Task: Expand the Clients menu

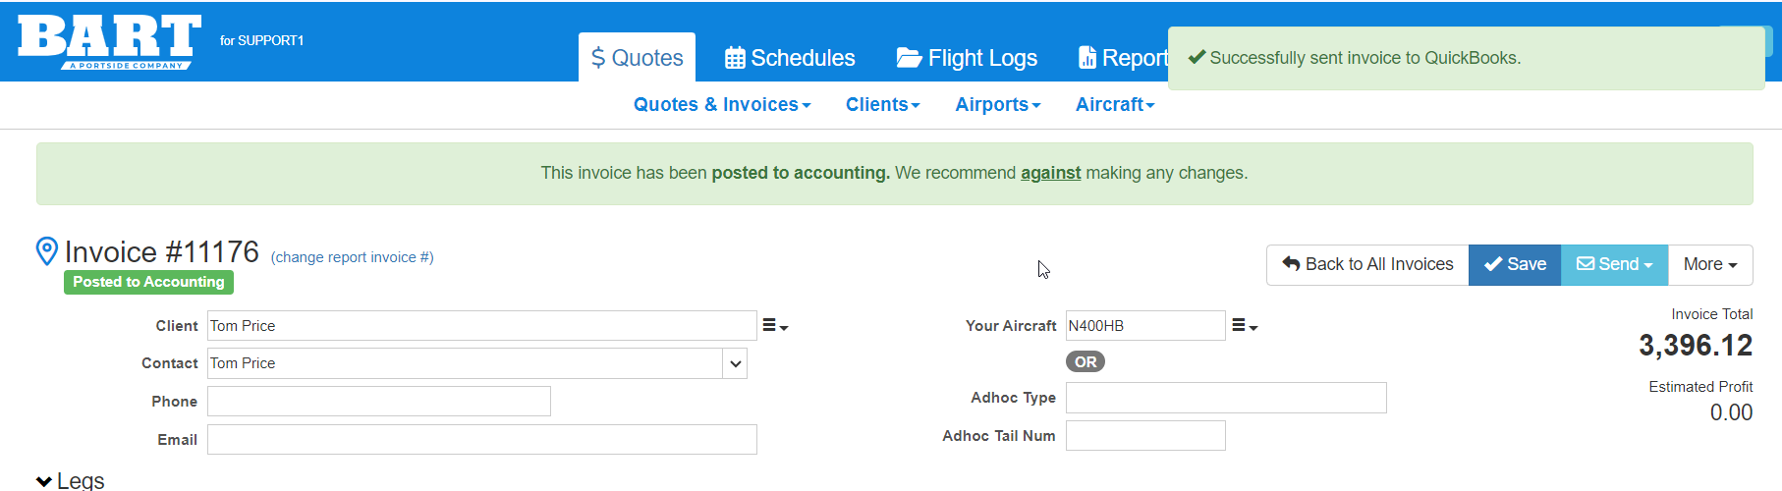Action: pos(882,105)
